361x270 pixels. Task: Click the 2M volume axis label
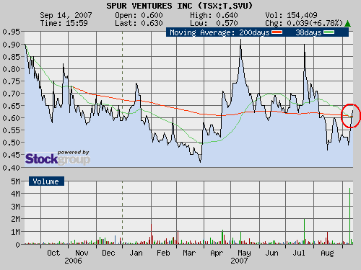(x=15, y=219)
